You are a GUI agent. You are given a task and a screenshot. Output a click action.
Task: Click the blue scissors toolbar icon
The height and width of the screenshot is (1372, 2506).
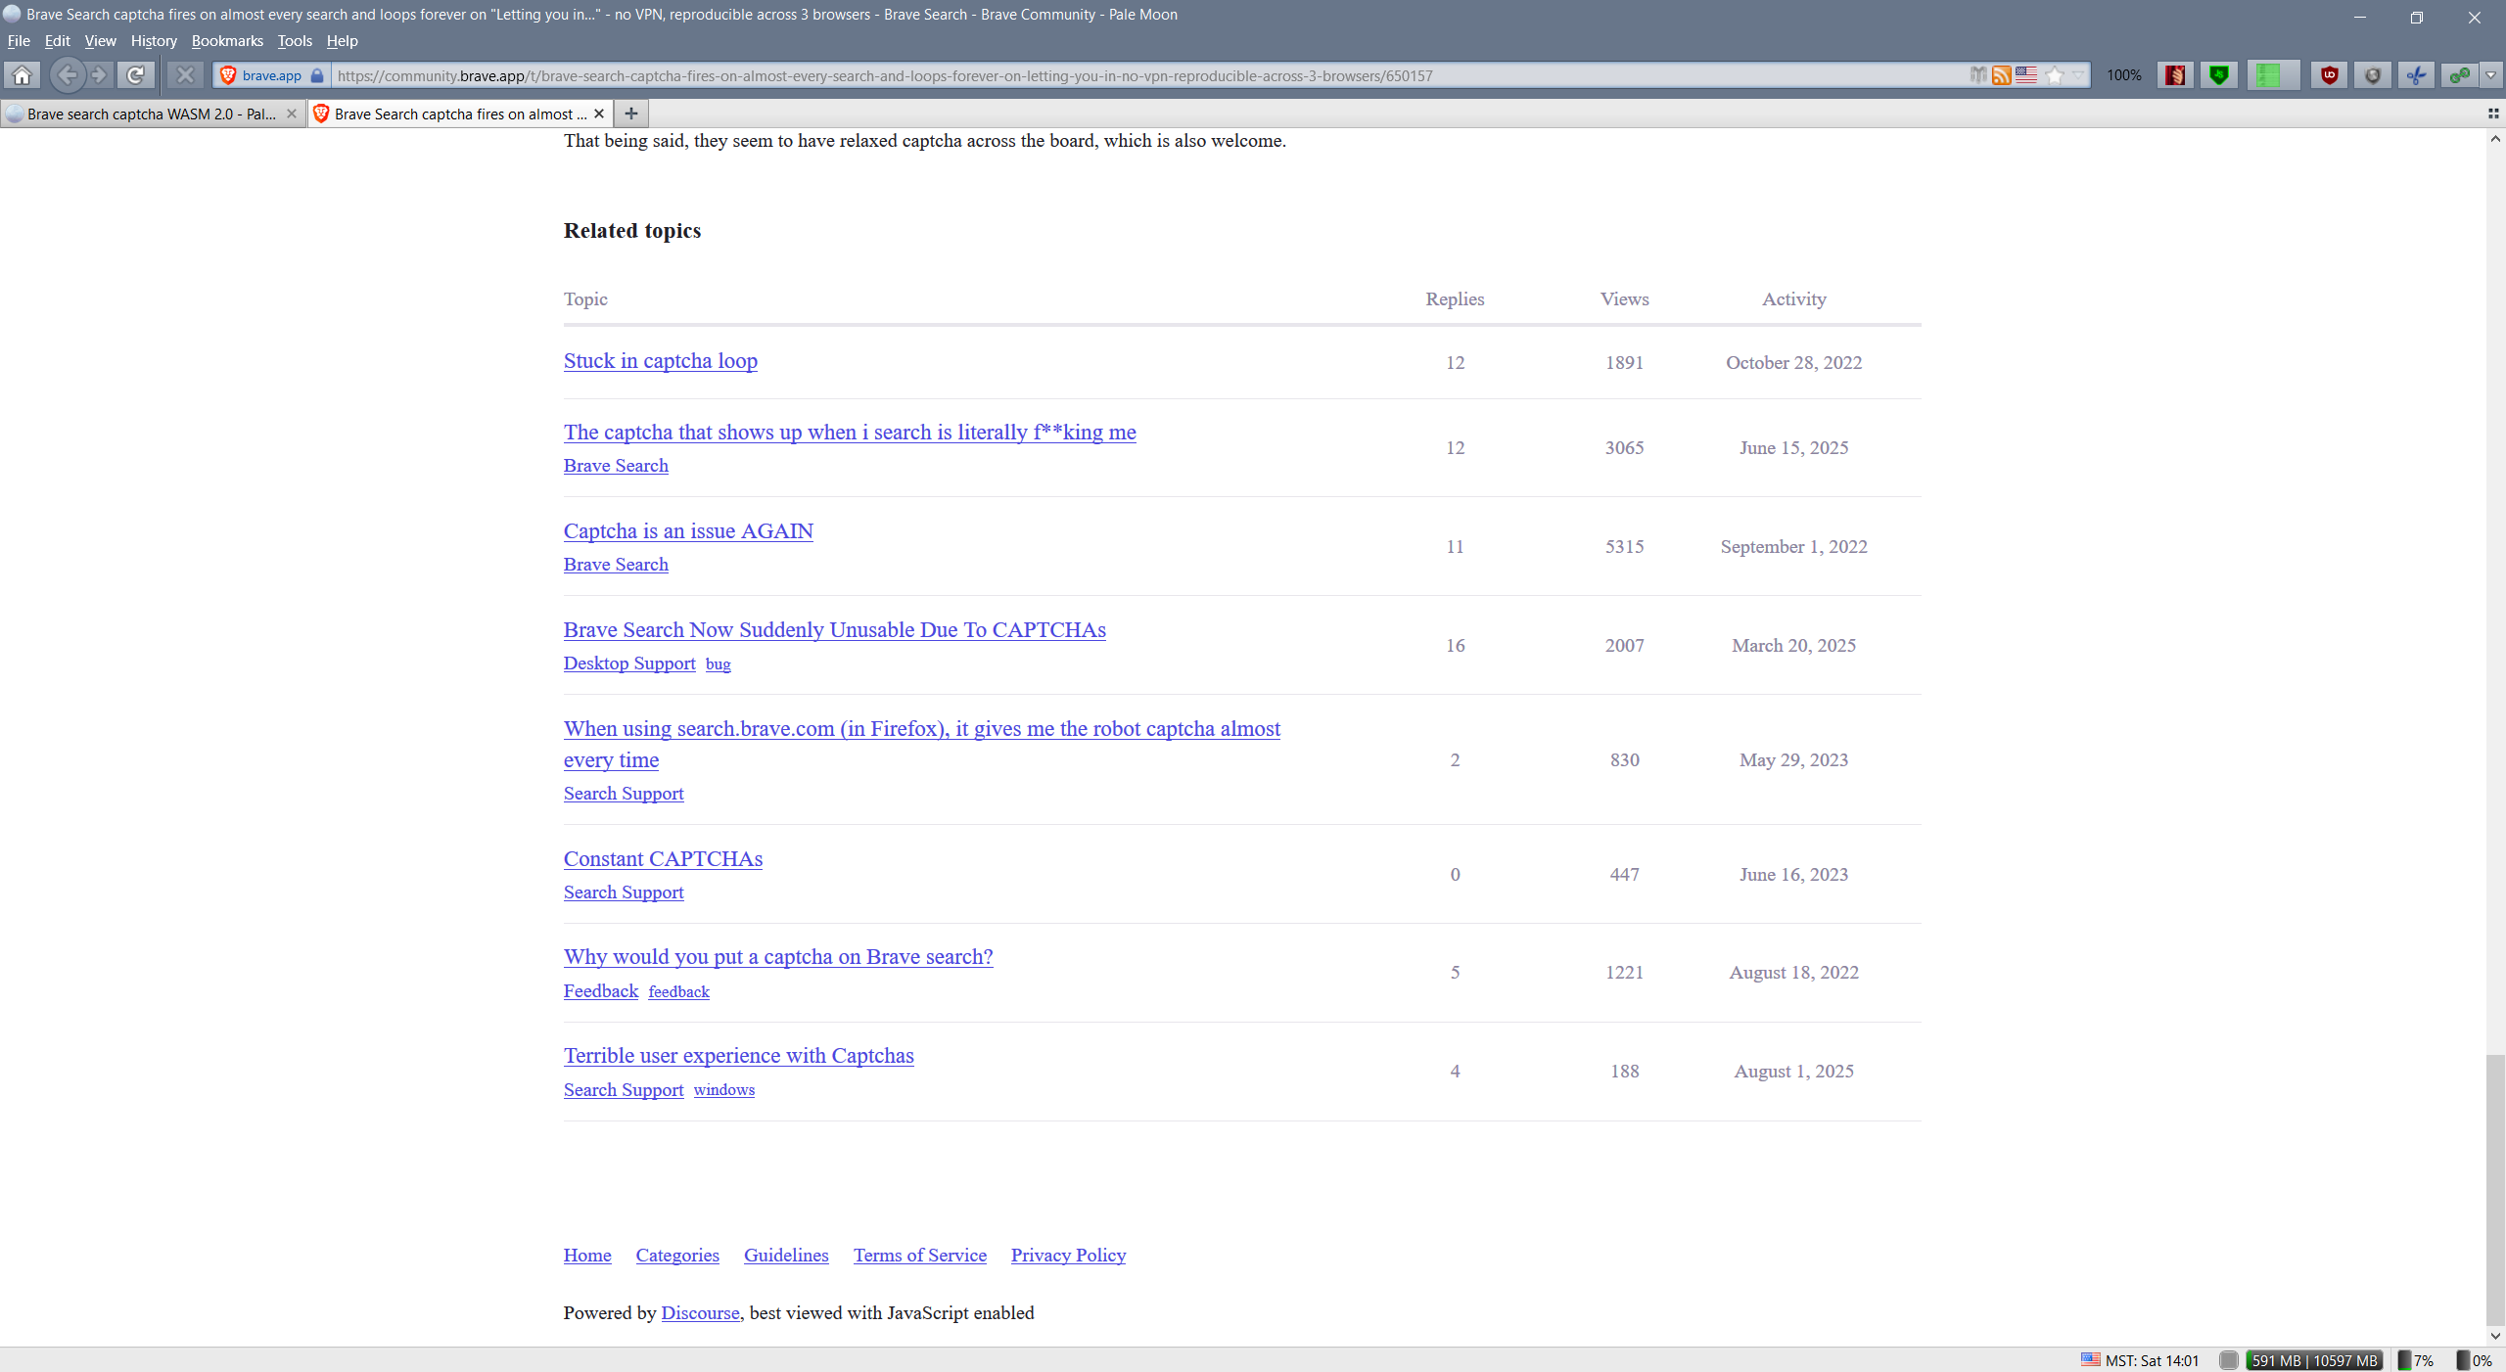click(2416, 75)
